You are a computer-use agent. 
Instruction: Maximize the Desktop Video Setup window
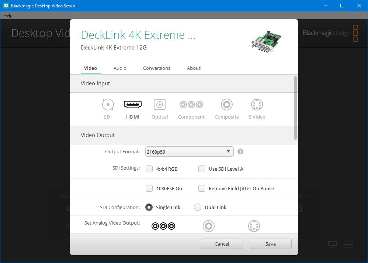tap(342, 6)
